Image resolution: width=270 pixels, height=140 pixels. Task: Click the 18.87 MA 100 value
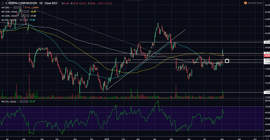pos(33,12)
